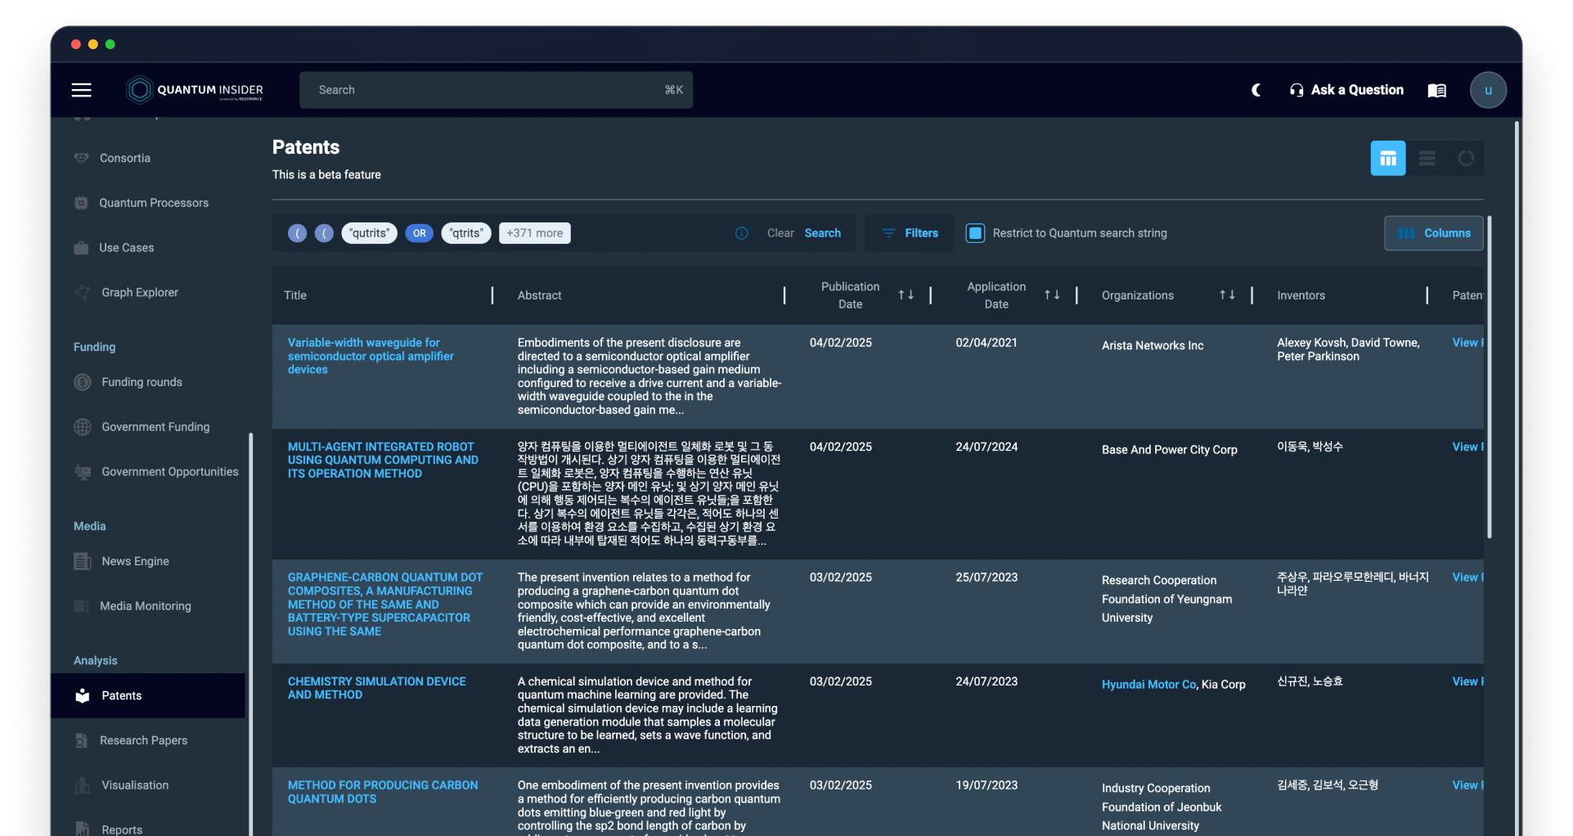Click the Media Monitoring icon
Screen dimensions: 1573x836
point(82,606)
